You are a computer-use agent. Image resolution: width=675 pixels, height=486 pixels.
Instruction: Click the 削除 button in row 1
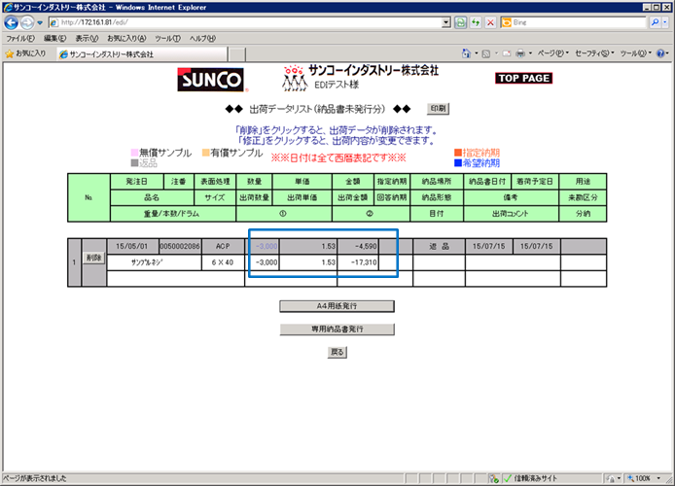click(x=93, y=258)
